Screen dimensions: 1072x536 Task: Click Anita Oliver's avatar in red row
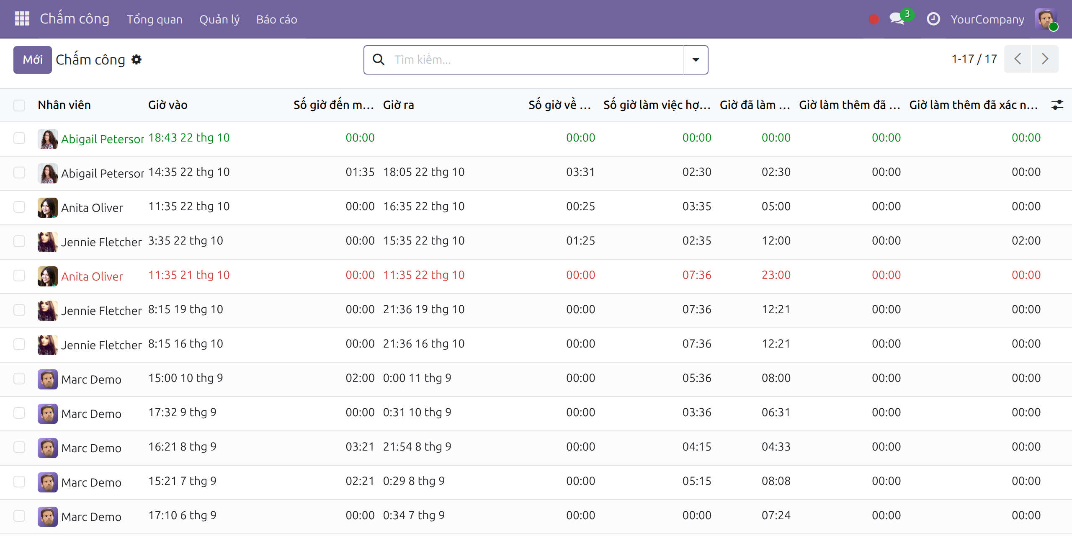[x=48, y=276]
